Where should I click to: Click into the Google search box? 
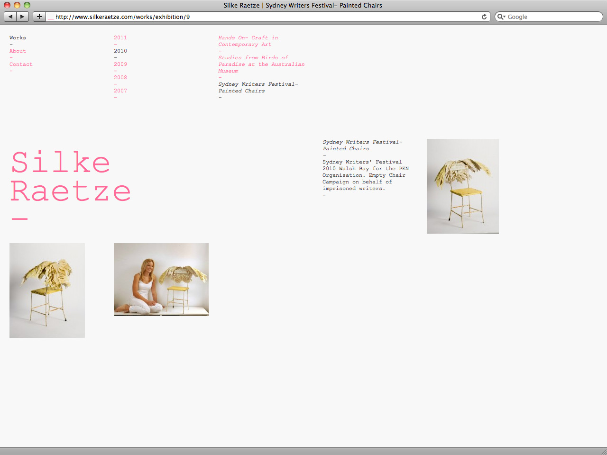point(549,17)
